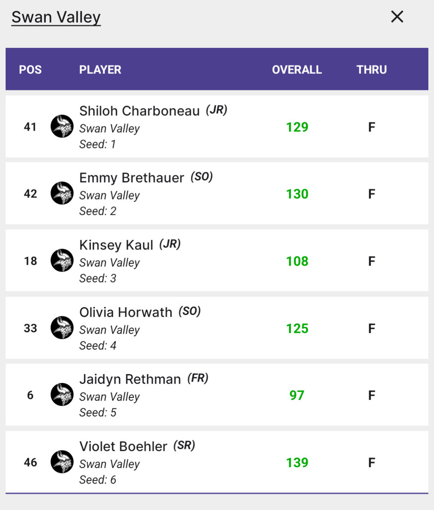434x510 pixels.
Task: Click Jaidyn Rethman's overall score 97
Action: coord(297,395)
